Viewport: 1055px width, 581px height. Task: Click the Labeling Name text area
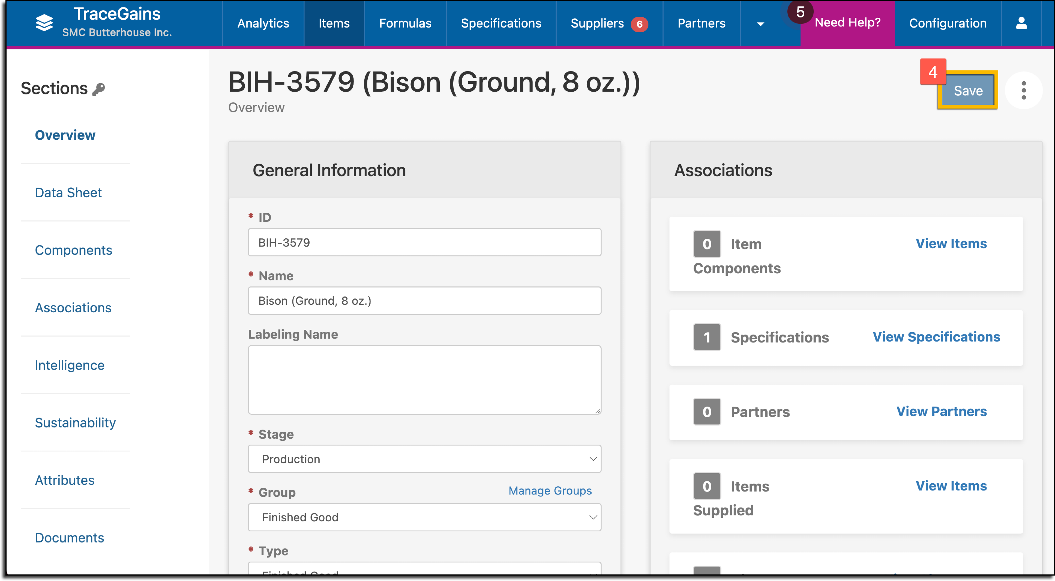pyautogui.click(x=424, y=380)
